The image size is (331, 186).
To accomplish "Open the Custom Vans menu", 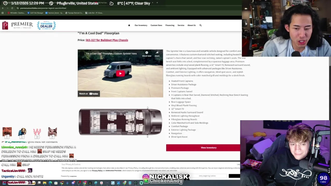I will 156,25.
